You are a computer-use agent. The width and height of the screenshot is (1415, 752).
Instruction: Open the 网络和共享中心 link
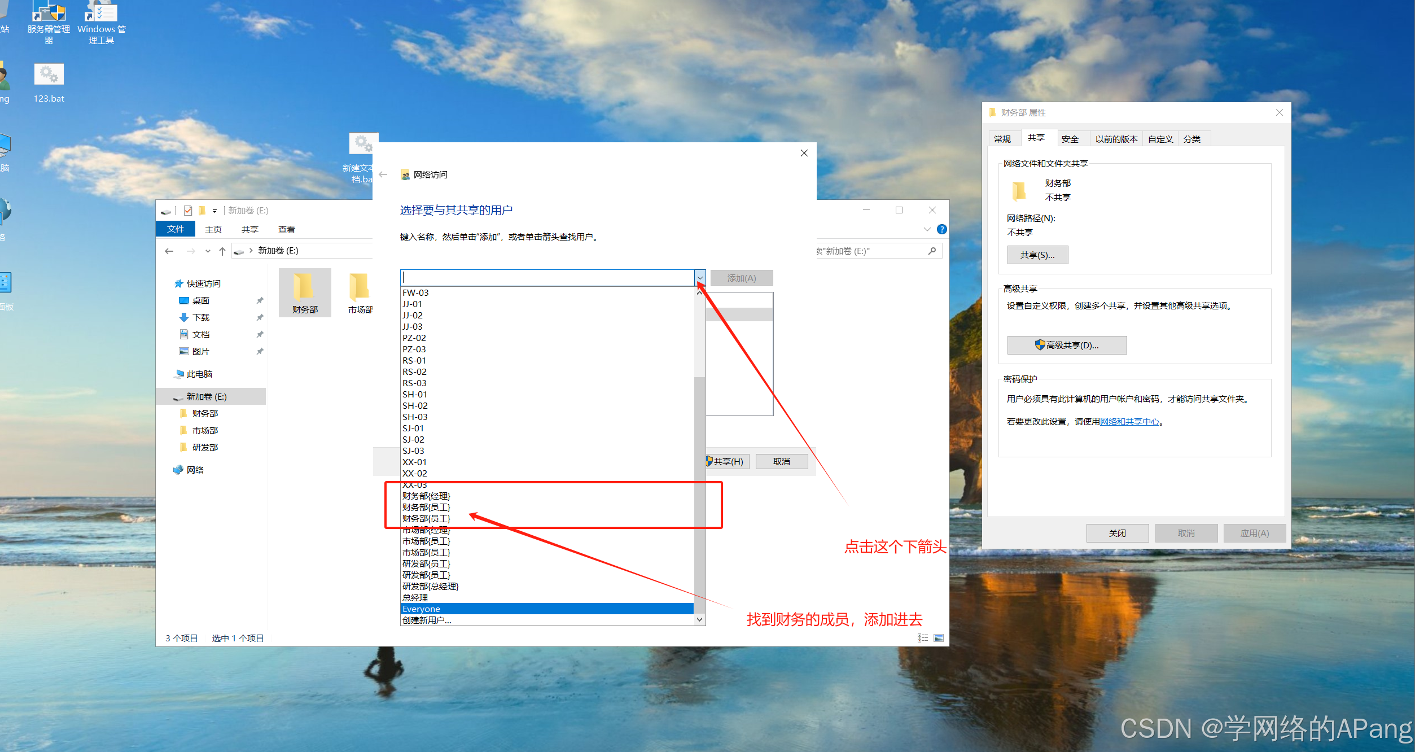1129,422
